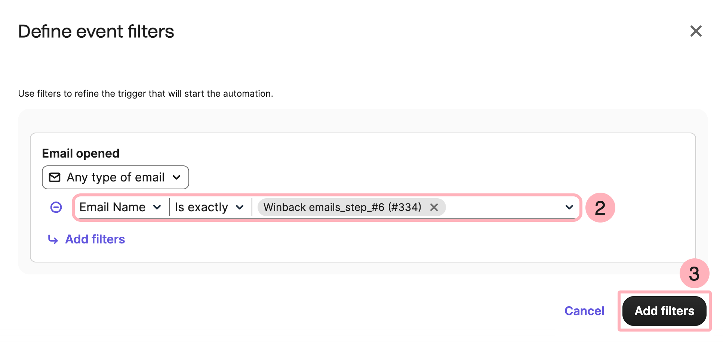Click the Cancel link
This screenshot has height=342, width=723.
584,311
